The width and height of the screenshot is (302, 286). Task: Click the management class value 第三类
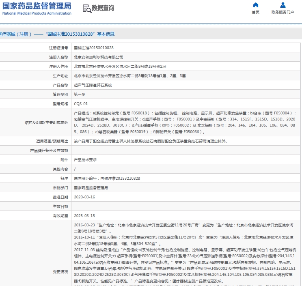(80, 94)
